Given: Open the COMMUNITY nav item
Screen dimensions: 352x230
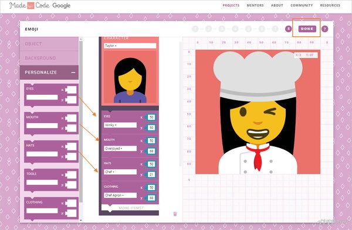Looking at the screenshot, I should click(302, 5).
